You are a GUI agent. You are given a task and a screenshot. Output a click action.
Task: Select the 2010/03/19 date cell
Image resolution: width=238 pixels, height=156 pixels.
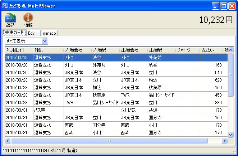click(x=19, y=58)
